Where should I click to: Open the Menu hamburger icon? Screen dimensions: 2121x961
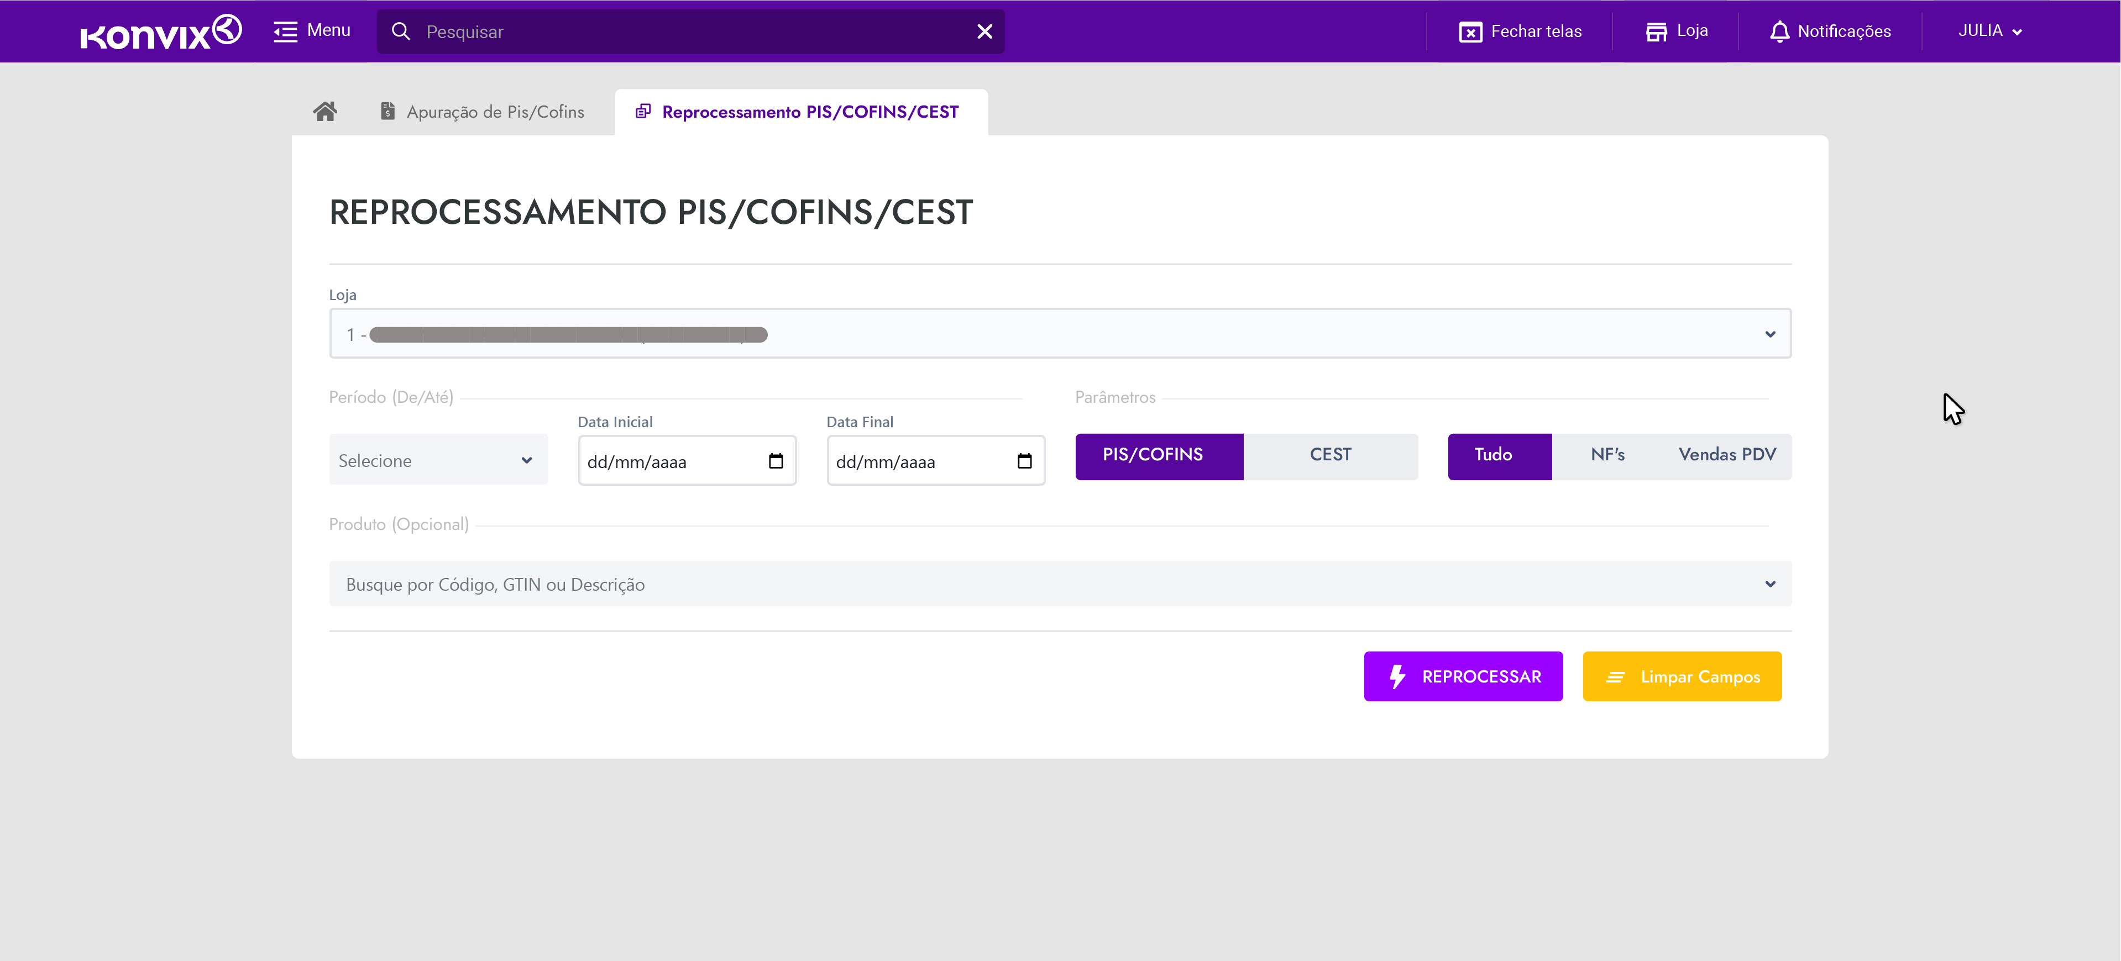[x=285, y=31]
